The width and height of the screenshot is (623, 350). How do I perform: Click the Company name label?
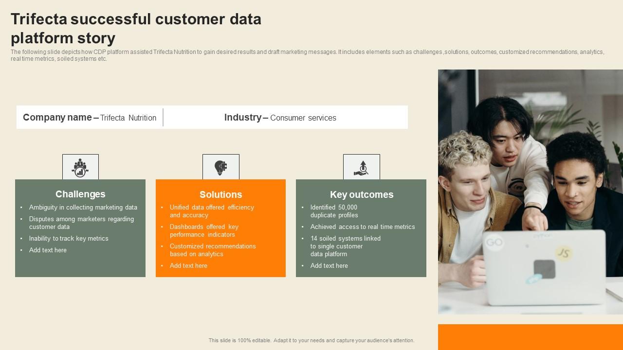[x=57, y=118]
